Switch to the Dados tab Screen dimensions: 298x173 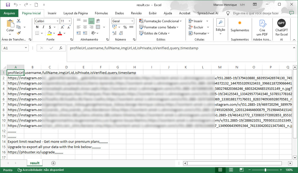(119, 13)
